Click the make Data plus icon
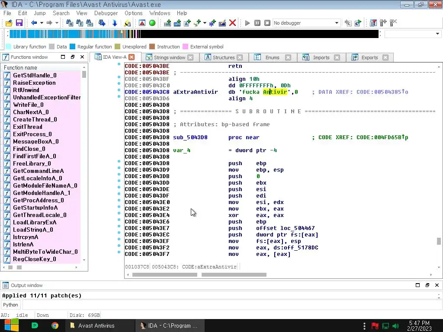This screenshot has width=443, height=332. [177, 23]
